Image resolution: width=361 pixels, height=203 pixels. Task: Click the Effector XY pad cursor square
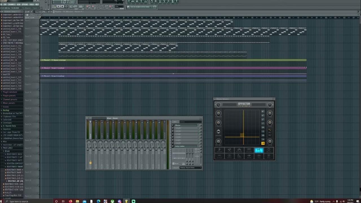click(x=242, y=135)
